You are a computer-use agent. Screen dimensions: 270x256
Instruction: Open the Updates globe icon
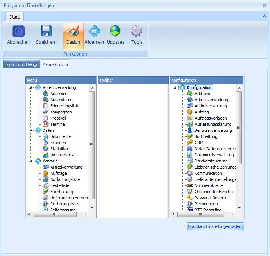pyautogui.click(x=115, y=31)
